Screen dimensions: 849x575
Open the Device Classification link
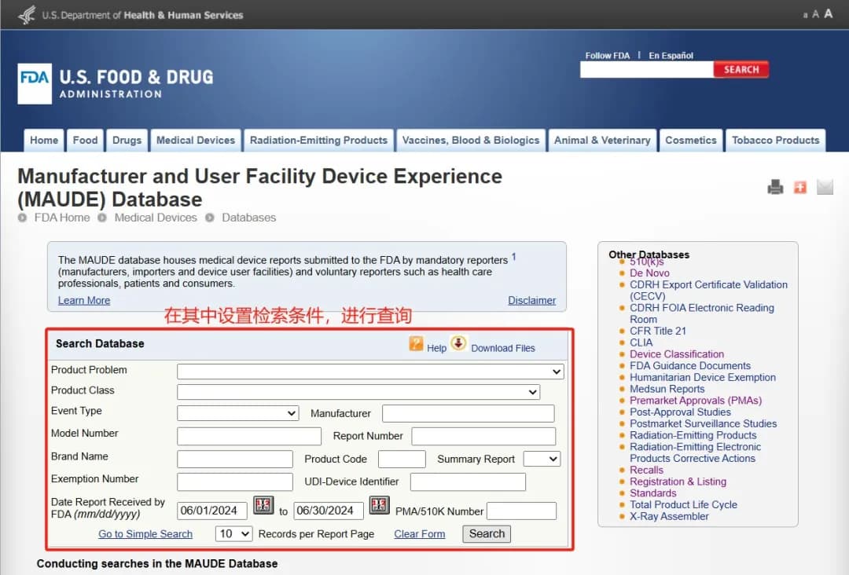(677, 354)
